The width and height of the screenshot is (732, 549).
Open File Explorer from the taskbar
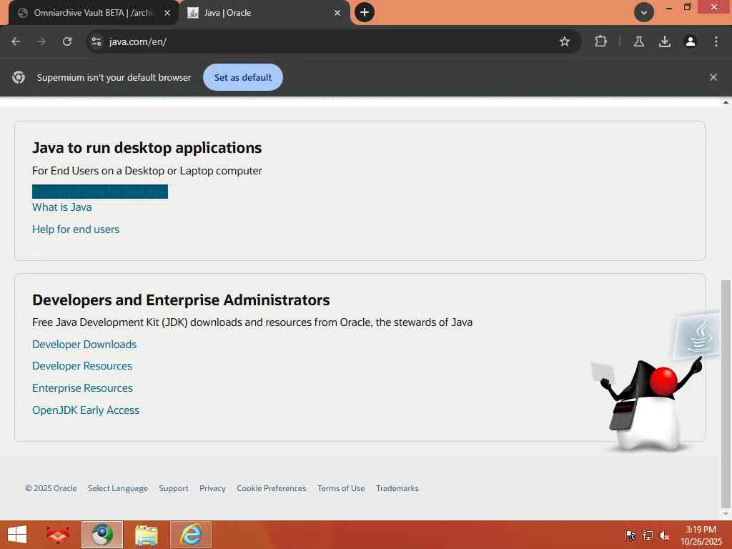click(146, 535)
